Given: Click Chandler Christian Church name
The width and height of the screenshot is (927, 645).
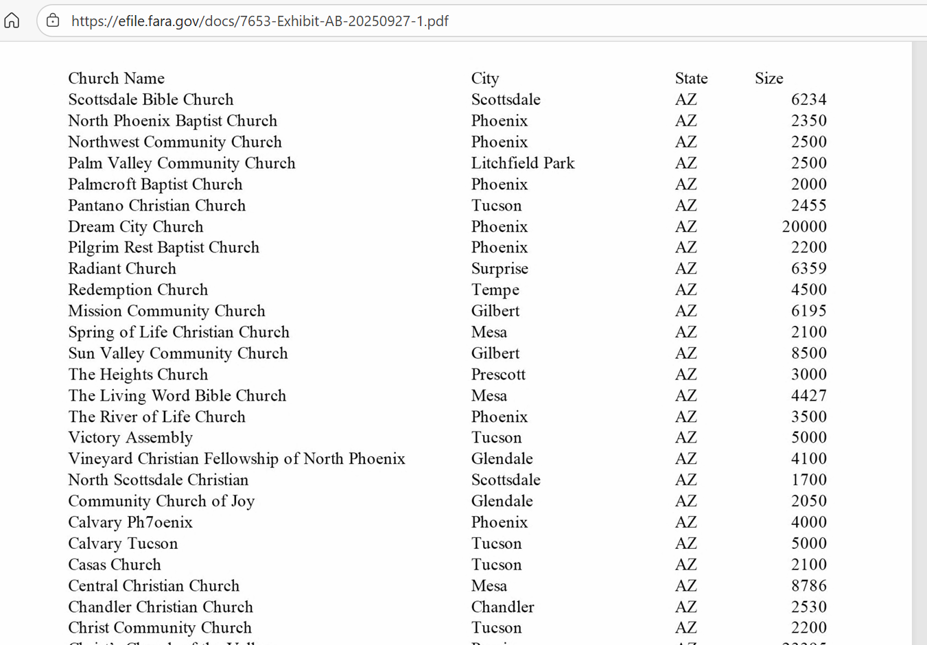Looking at the screenshot, I should tap(160, 607).
